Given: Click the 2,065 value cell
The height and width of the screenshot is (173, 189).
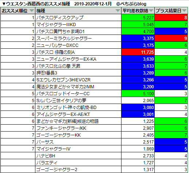Looking at the screenshot, I should [x=138, y=100].
